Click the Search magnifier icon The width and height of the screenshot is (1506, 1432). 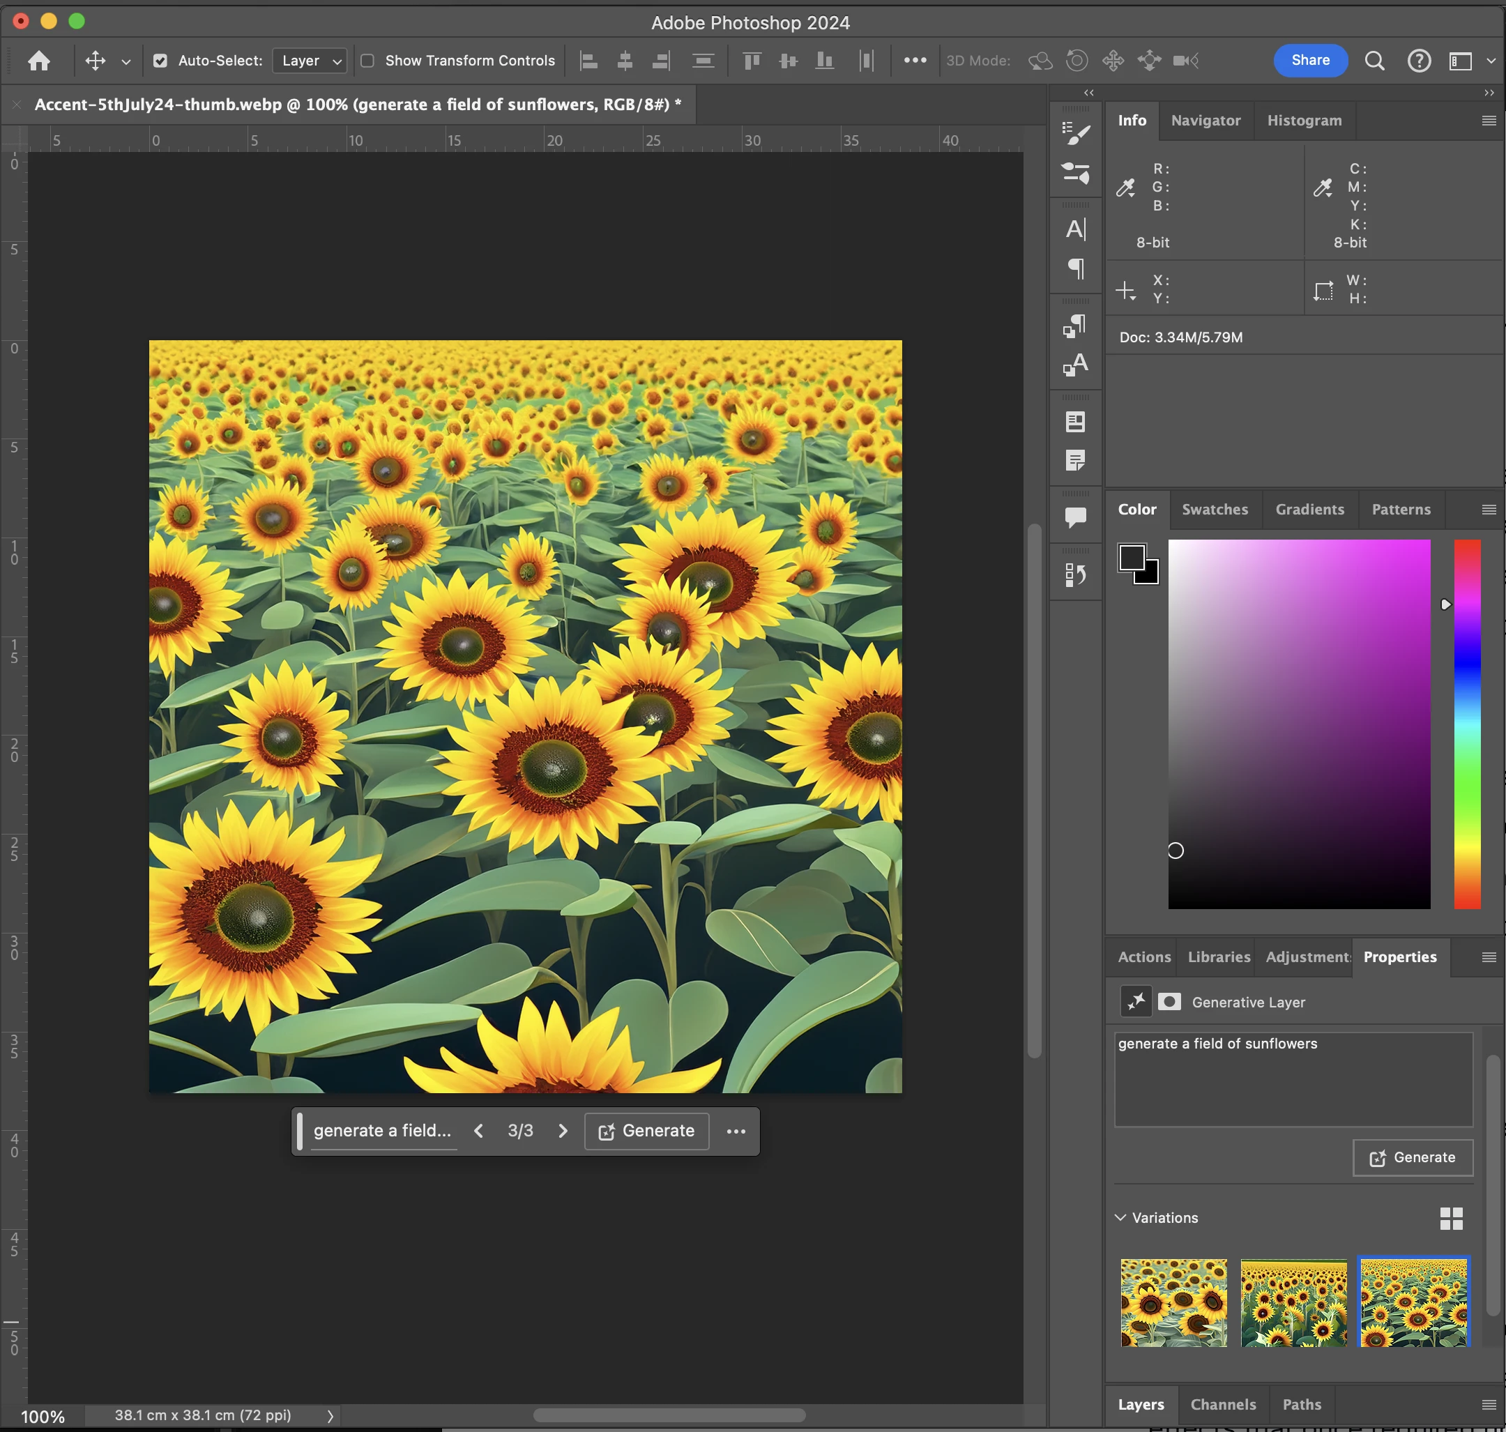click(1374, 60)
